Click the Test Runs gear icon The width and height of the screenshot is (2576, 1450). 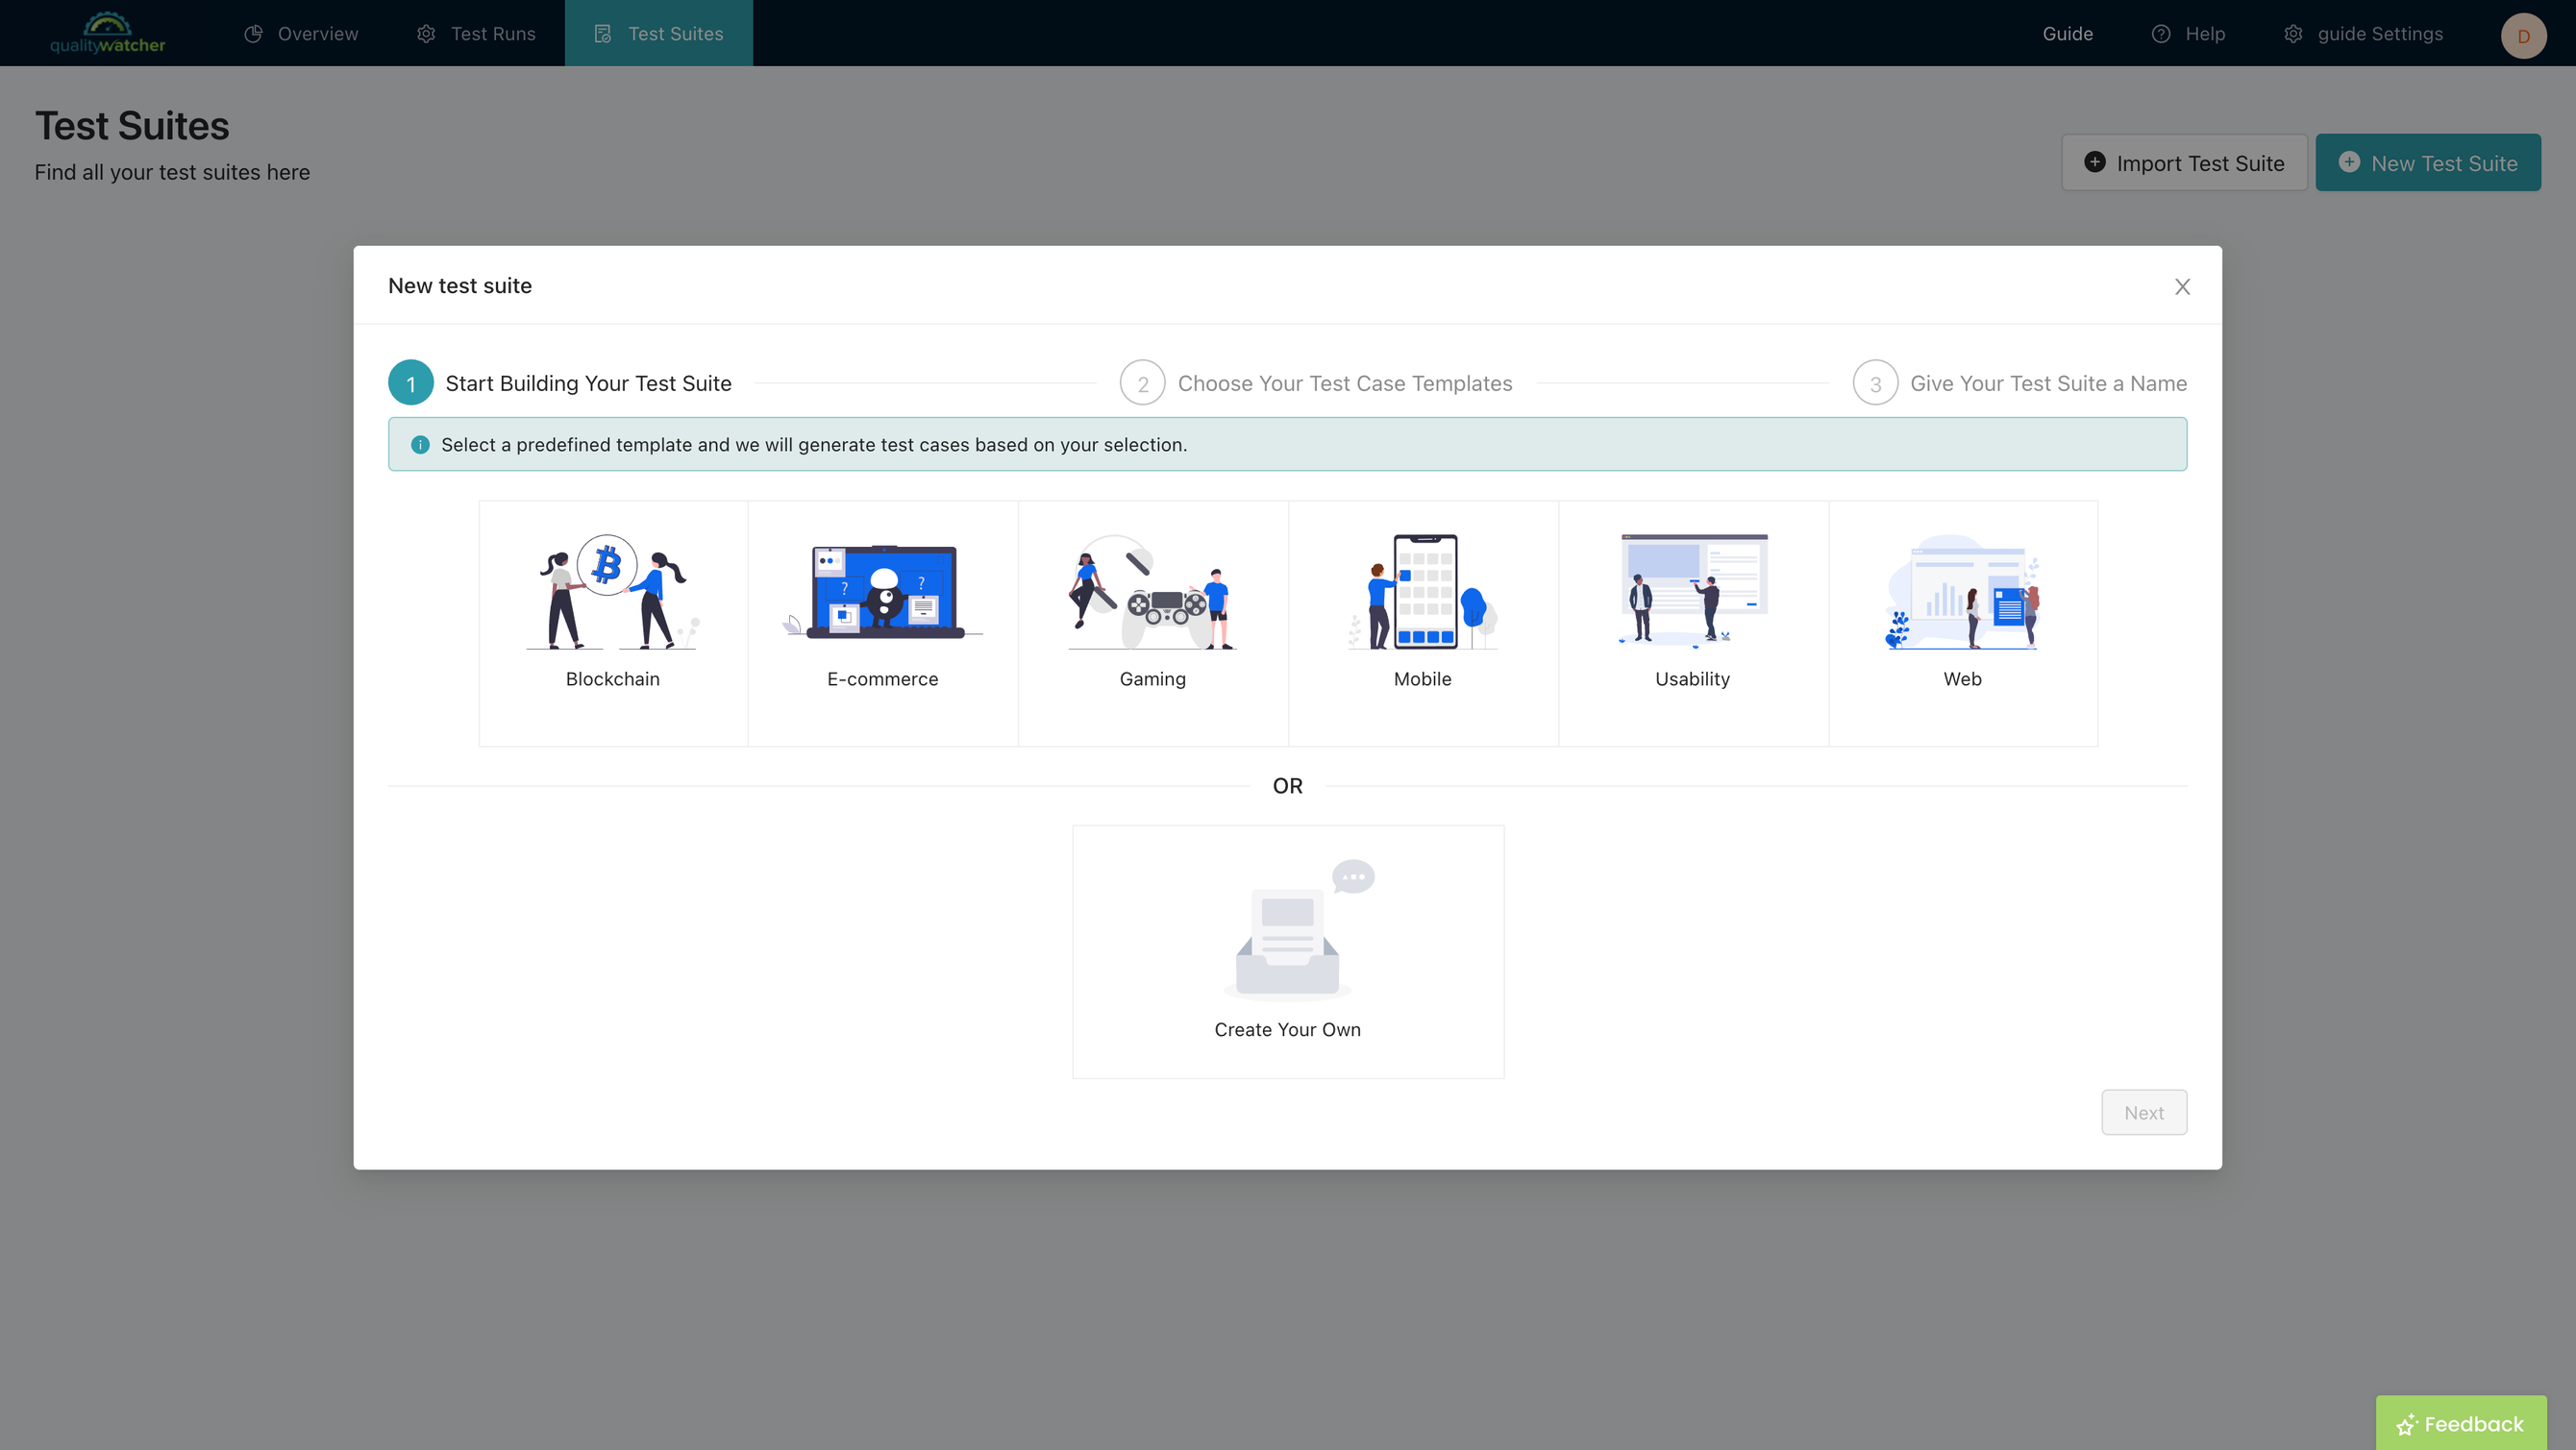tap(426, 33)
